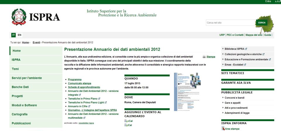
Task: Open Educazione e Formazione ambientale link
Action: (x=246, y=59)
